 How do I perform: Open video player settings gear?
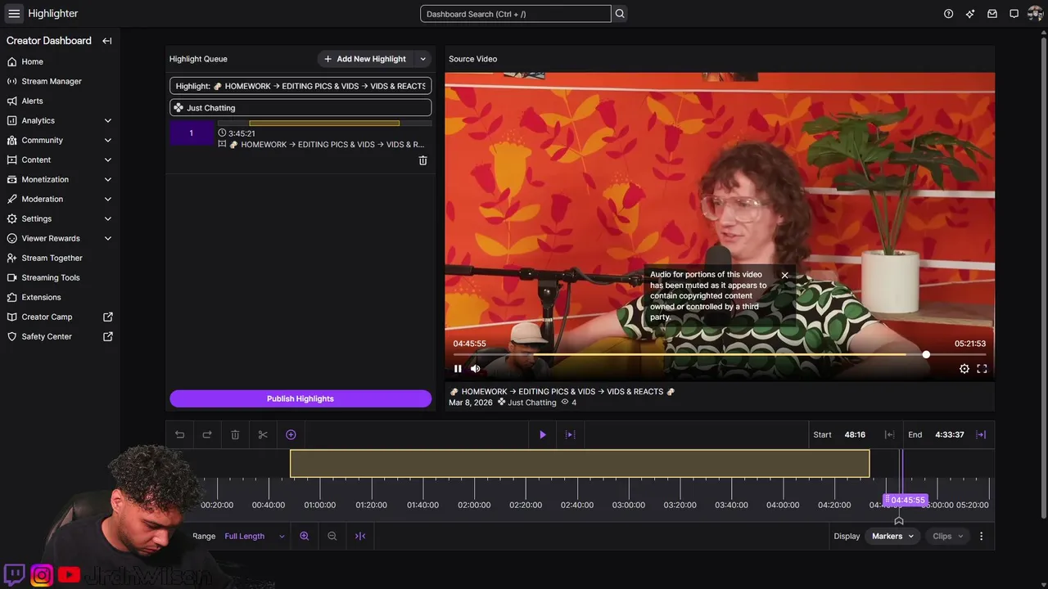[x=964, y=369]
